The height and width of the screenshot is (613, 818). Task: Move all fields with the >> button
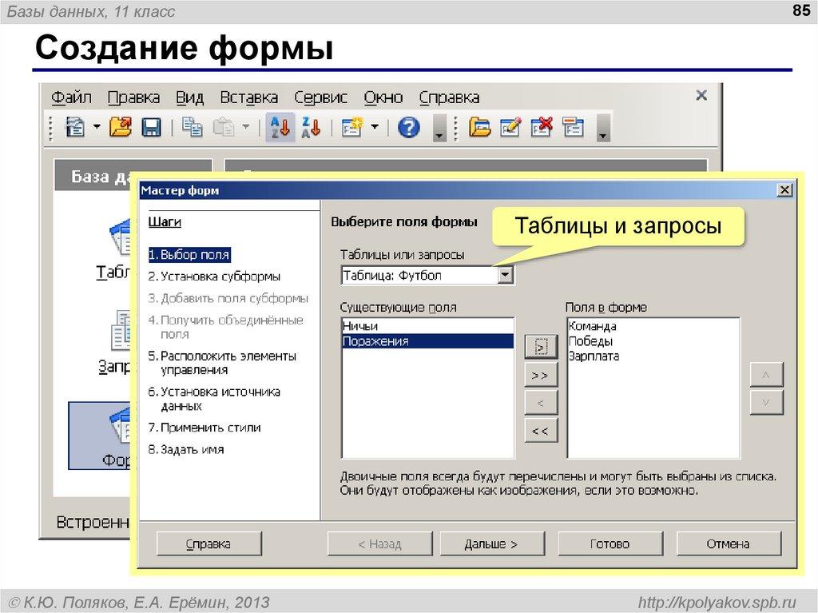click(540, 374)
